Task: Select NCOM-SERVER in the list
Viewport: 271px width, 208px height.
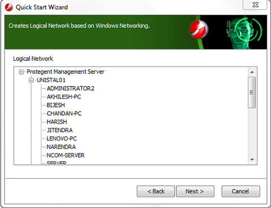Action: (x=65, y=155)
